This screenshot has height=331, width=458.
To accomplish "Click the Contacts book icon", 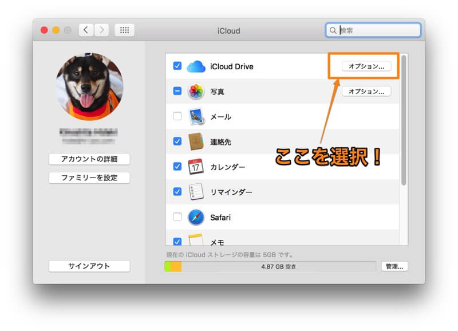I will point(196,141).
